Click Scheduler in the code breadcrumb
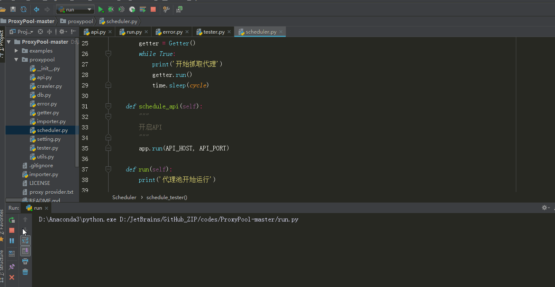Viewport: 555px width, 287px height. pyautogui.click(x=124, y=197)
